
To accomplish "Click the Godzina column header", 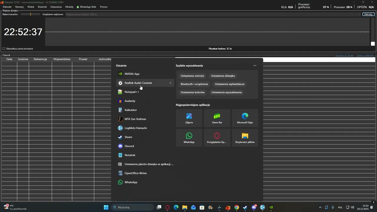I will 23,59.
